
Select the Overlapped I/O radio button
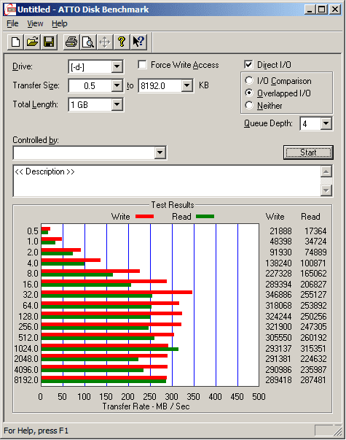click(249, 93)
